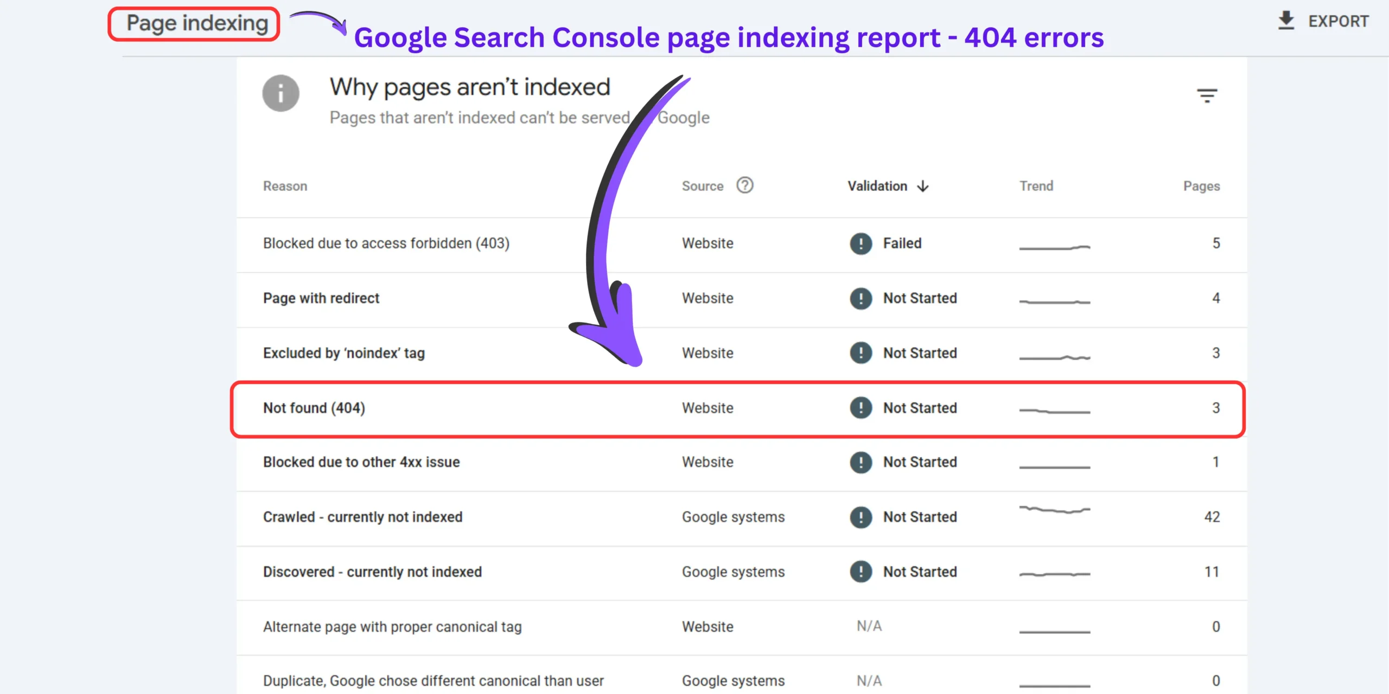1389x694 pixels.
Task: Open the Not found (404) reason
Action: coord(314,408)
